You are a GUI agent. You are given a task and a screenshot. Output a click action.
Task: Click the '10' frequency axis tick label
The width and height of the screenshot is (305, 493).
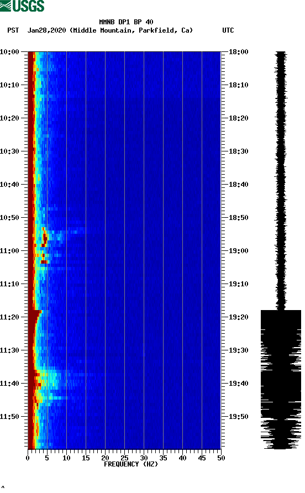(66, 458)
